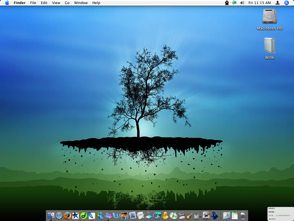Click DMAL in the corner list

pyautogui.click(x=272, y=212)
